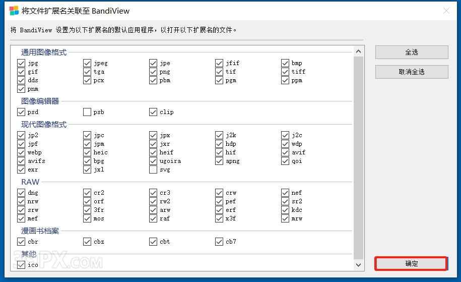This screenshot has height=282, width=461.
Task: Toggle the pnm checkbox
Action: [x=21, y=89]
